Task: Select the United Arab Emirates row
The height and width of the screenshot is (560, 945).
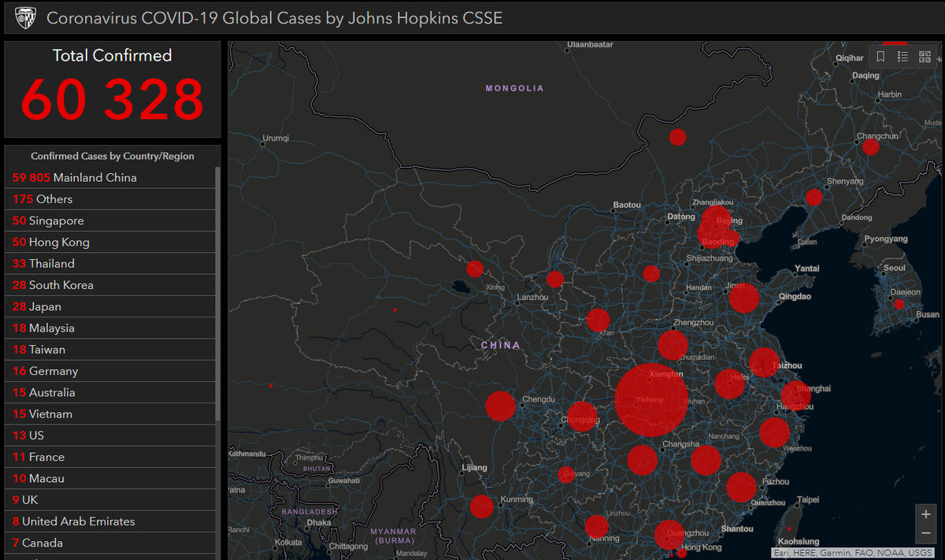Action: click(x=109, y=521)
